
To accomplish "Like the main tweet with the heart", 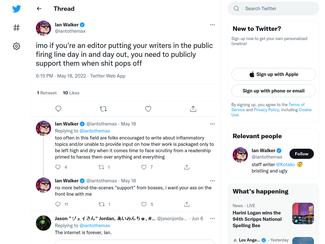I will tap(148, 109).
